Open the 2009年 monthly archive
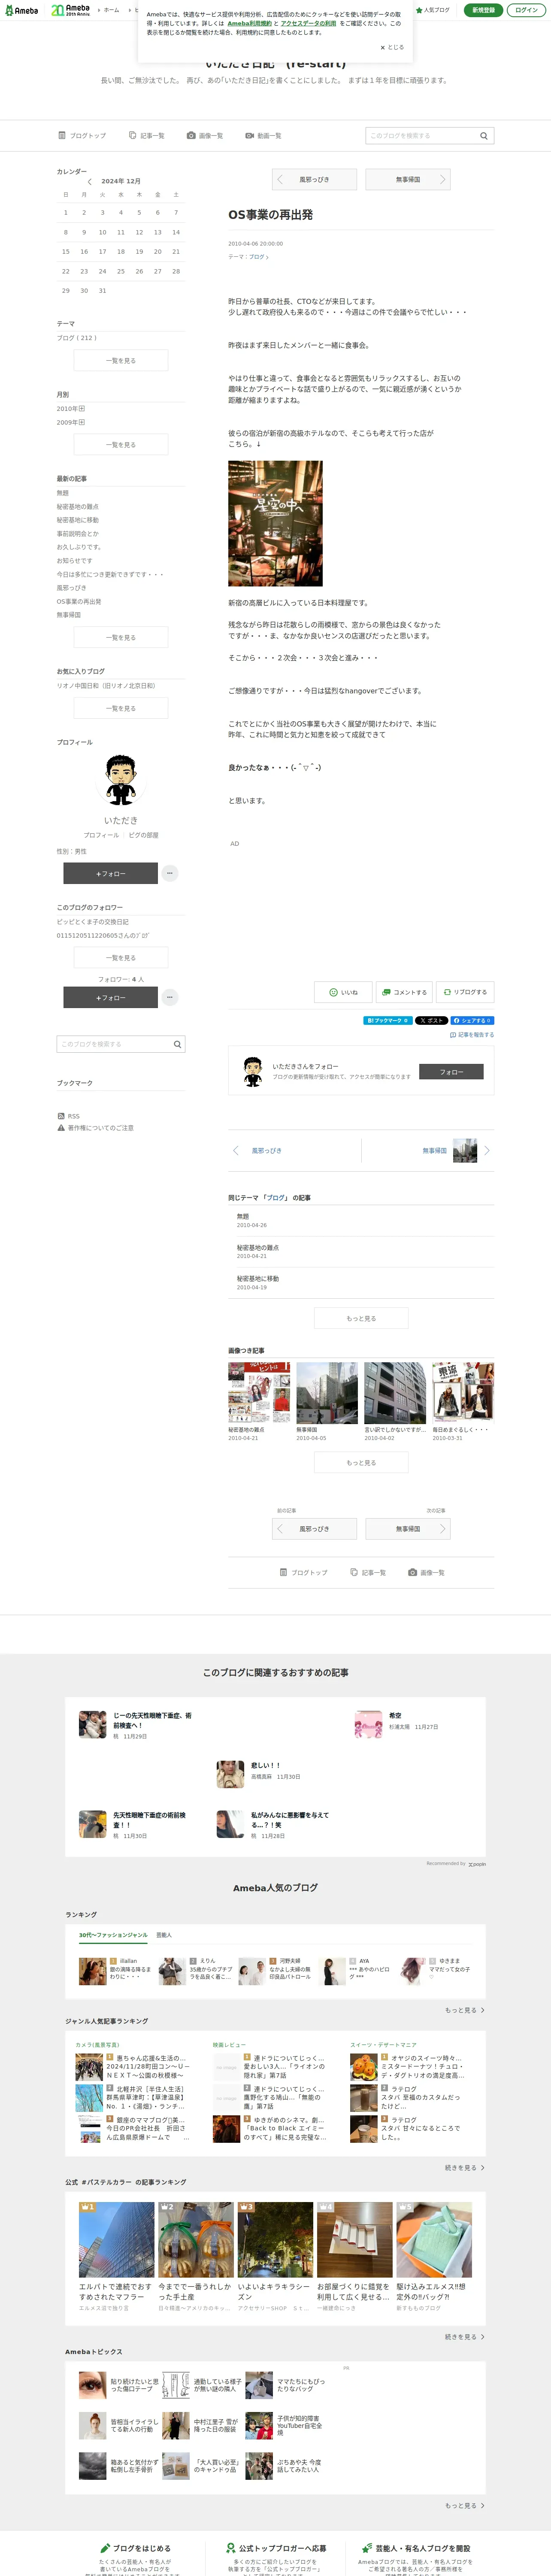The image size is (551, 2576). [x=71, y=422]
